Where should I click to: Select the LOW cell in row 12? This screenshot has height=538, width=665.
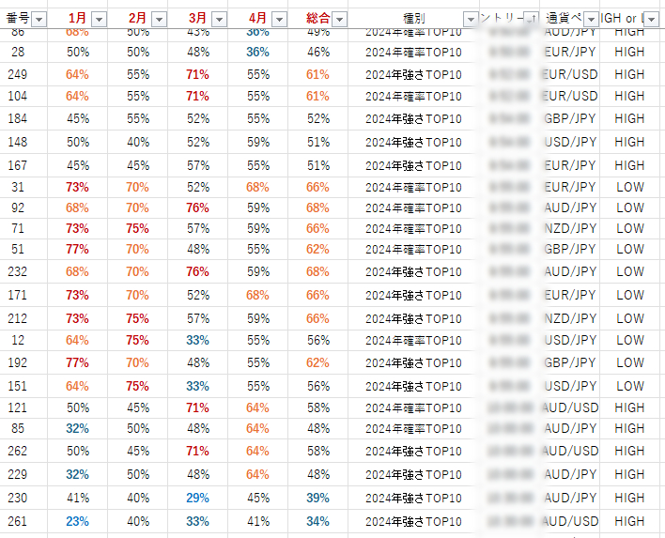[x=630, y=341]
